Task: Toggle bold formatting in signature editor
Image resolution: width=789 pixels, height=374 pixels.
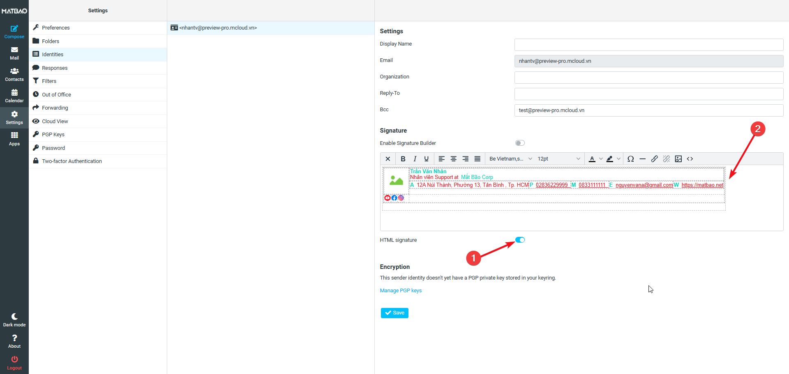Action: (403, 159)
